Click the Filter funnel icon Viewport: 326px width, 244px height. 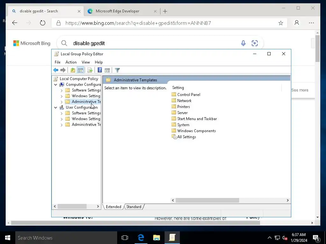pyautogui.click(x=117, y=70)
